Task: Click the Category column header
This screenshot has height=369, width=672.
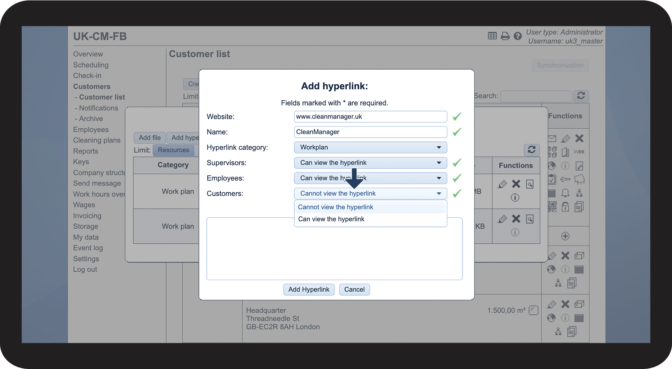Action: tap(173, 165)
